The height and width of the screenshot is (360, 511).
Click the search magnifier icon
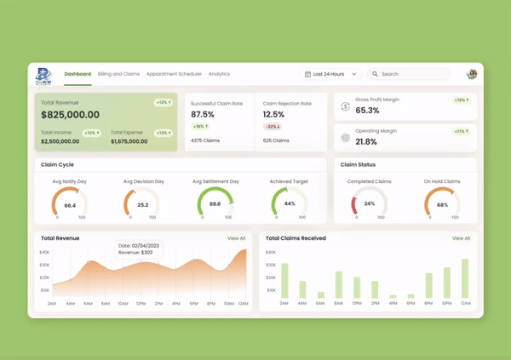pos(375,74)
